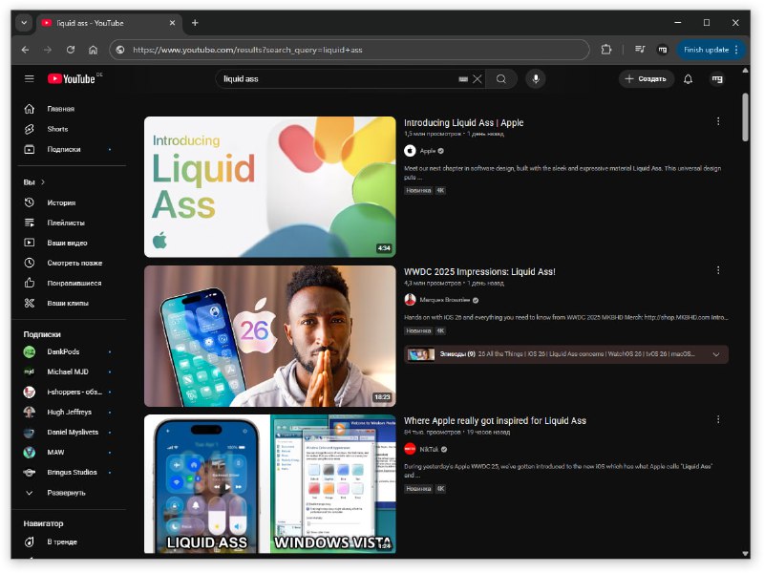Open the Michael MJD subscription
Image resolution: width=764 pixels, height=573 pixels.
click(x=68, y=371)
